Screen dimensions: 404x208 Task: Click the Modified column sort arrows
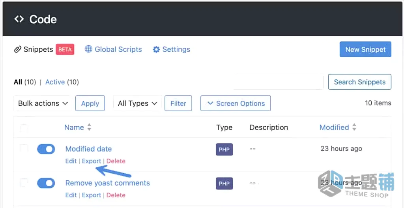pyautogui.click(x=354, y=127)
